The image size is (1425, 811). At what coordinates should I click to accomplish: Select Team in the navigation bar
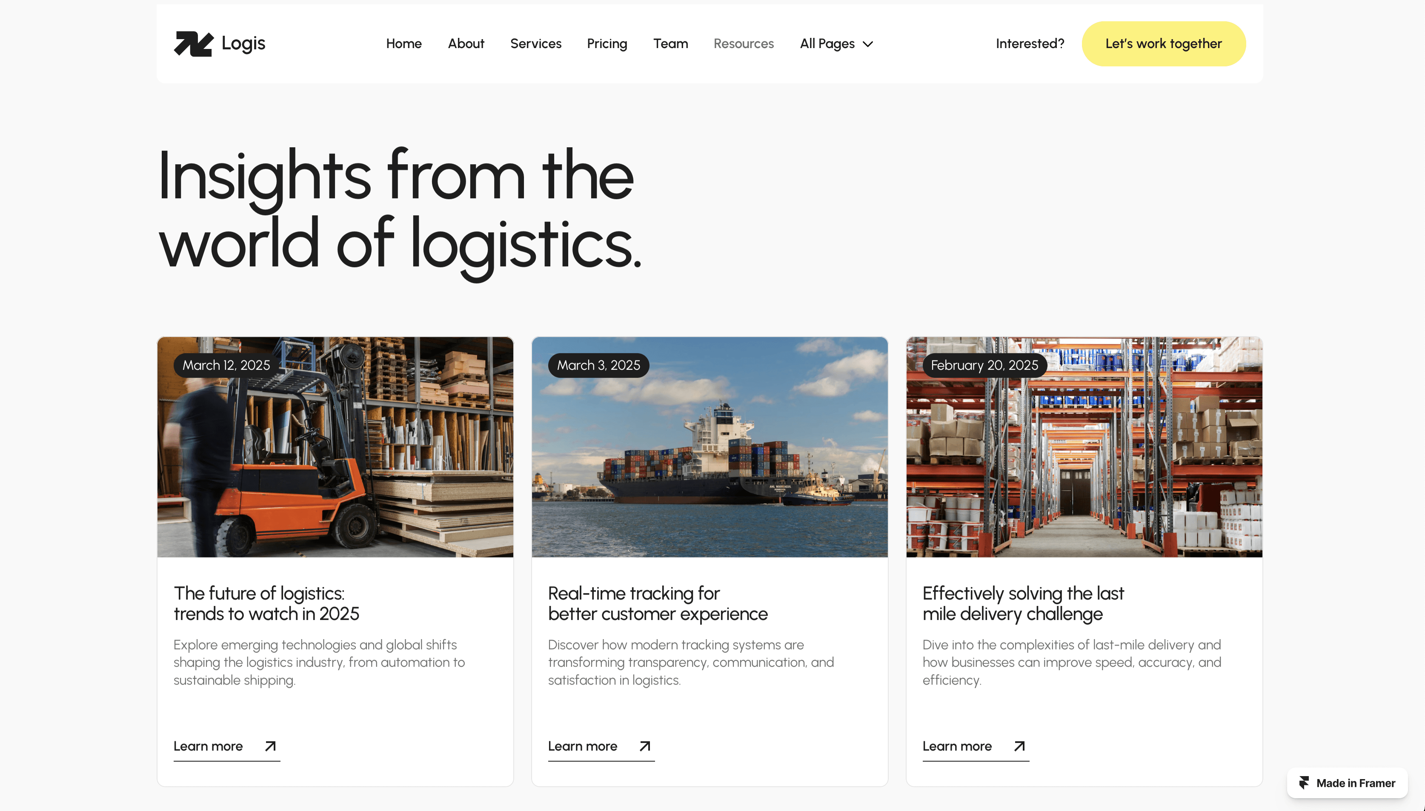pos(670,43)
